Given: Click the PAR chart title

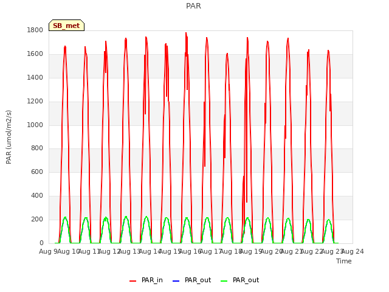Looking at the screenshot, I should point(193,5).
